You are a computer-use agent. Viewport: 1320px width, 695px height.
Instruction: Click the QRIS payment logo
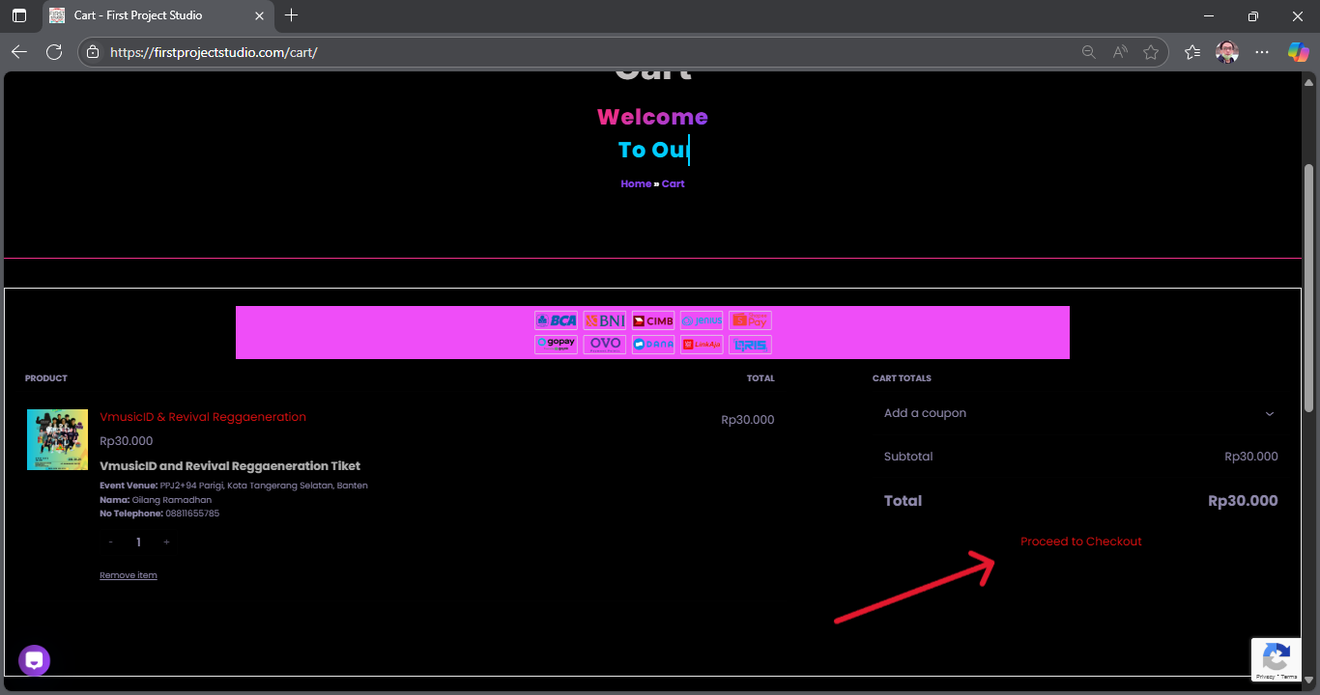750,344
